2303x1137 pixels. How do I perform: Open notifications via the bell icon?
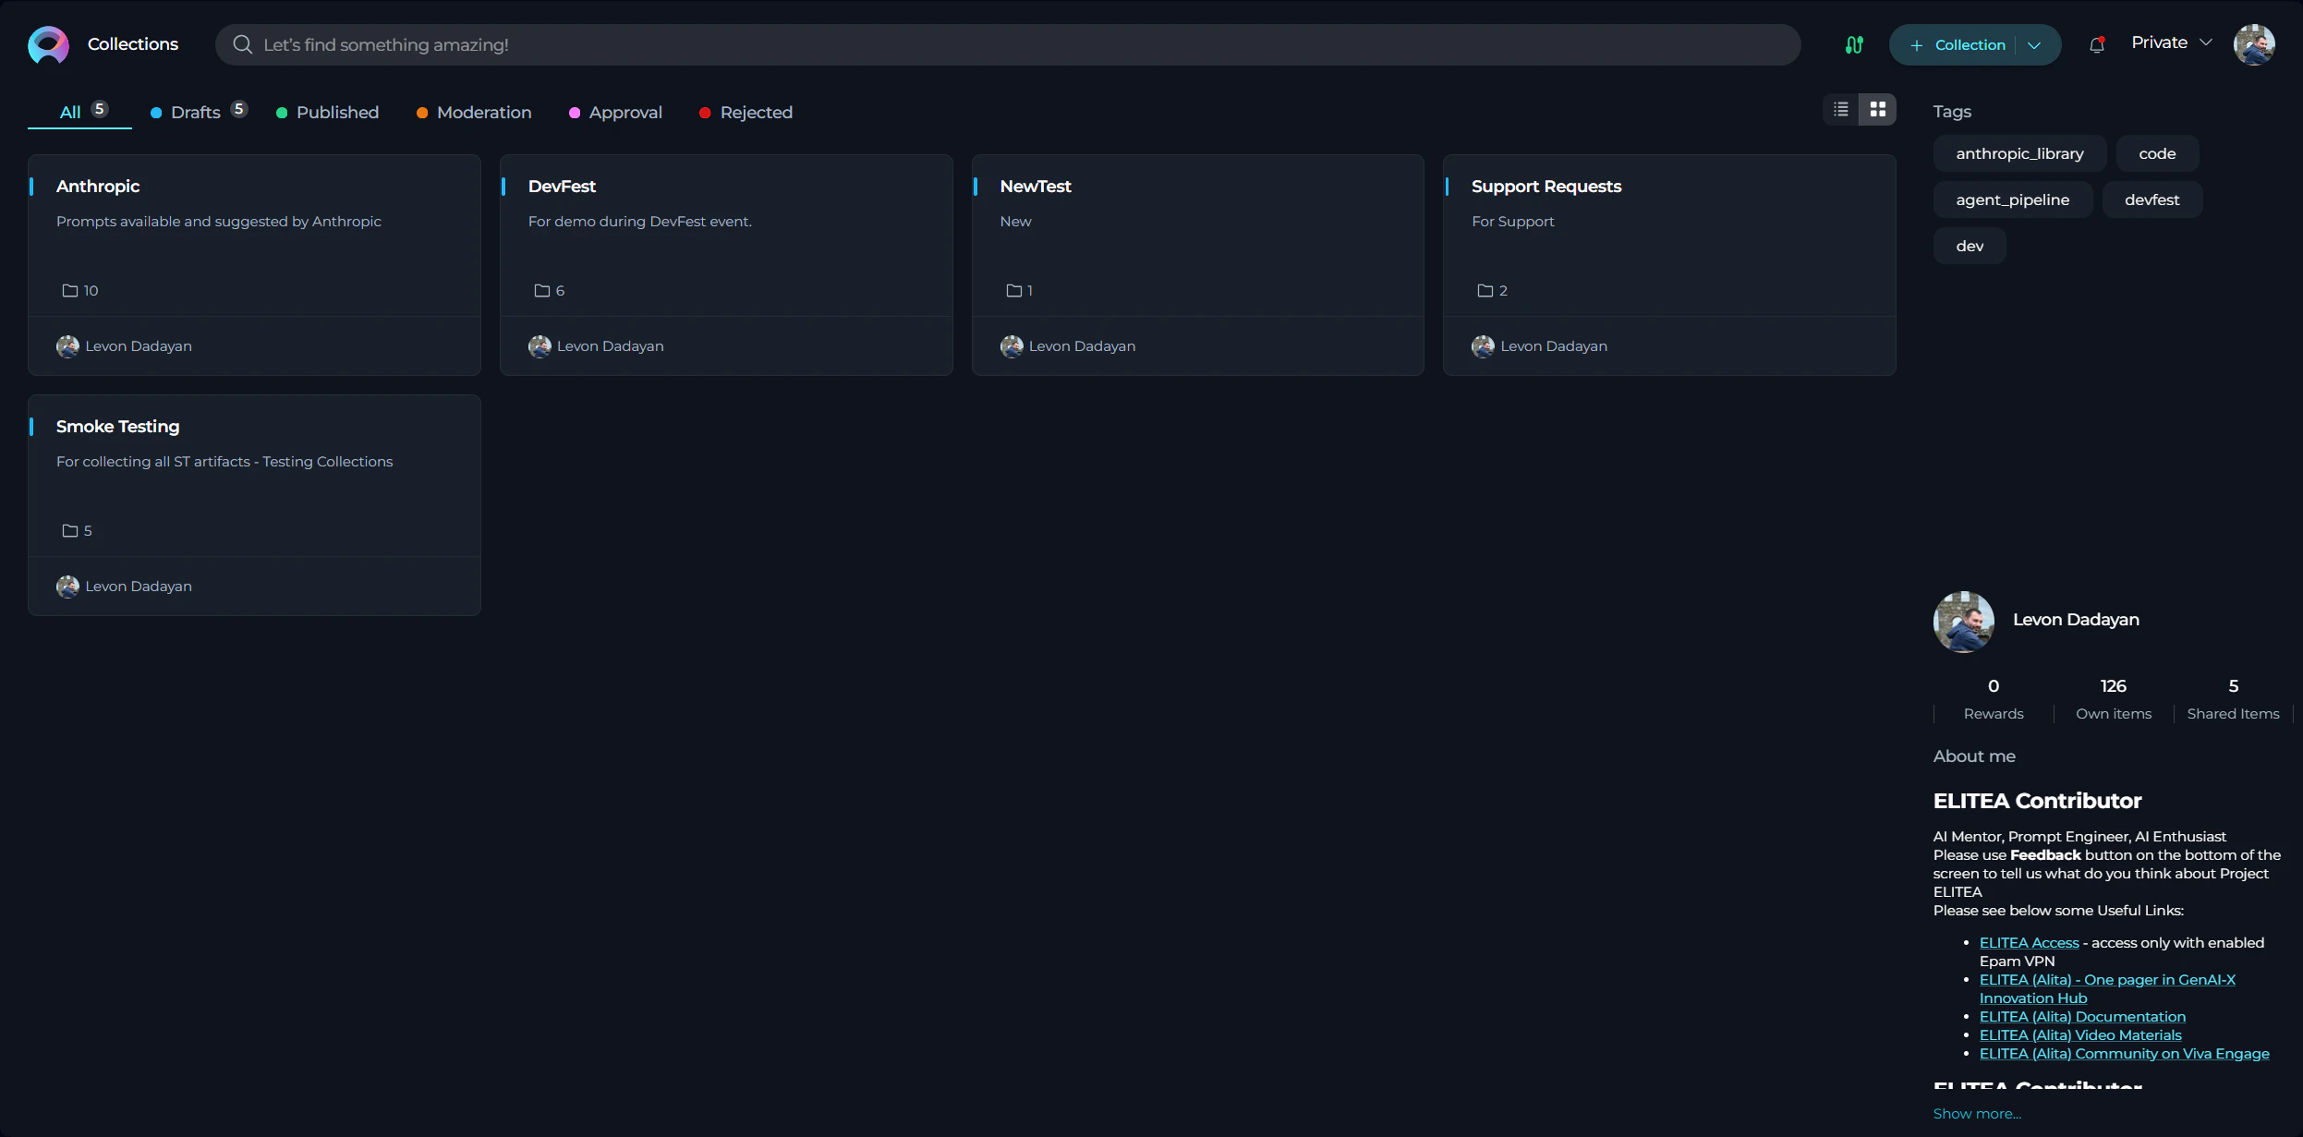click(x=2096, y=43)
